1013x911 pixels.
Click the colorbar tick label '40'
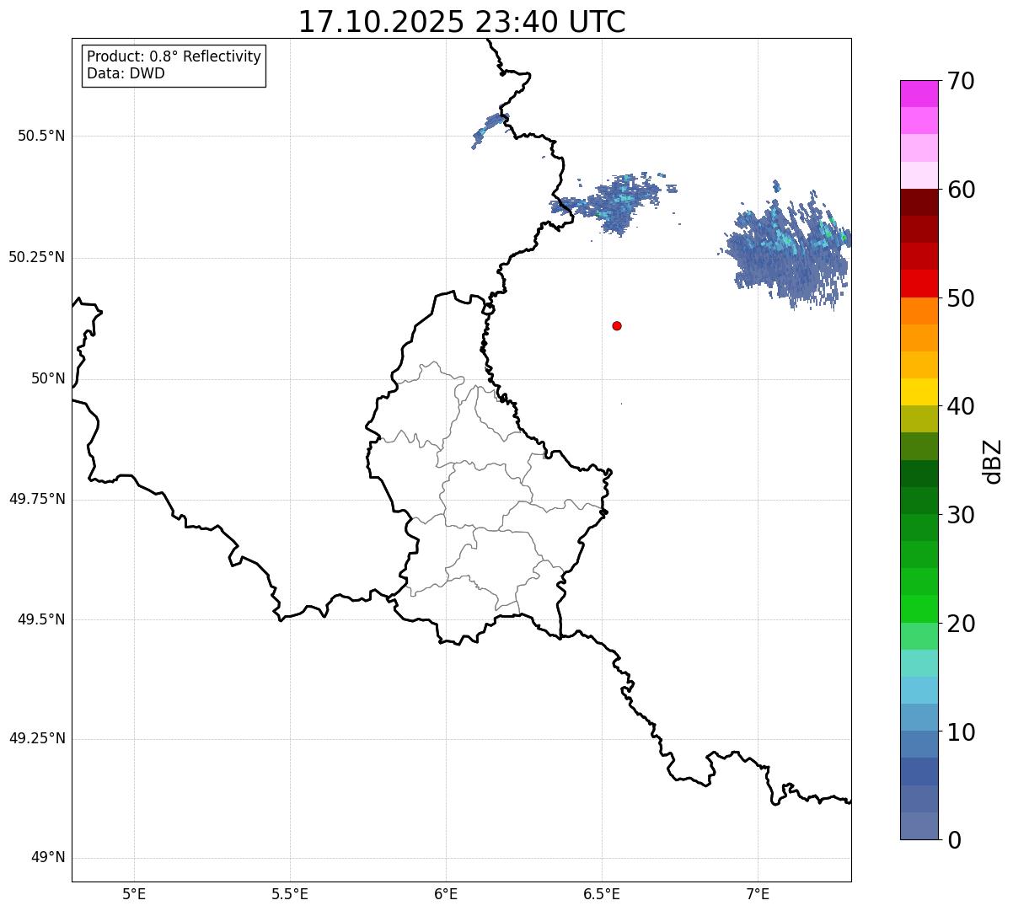click(960, 406)
